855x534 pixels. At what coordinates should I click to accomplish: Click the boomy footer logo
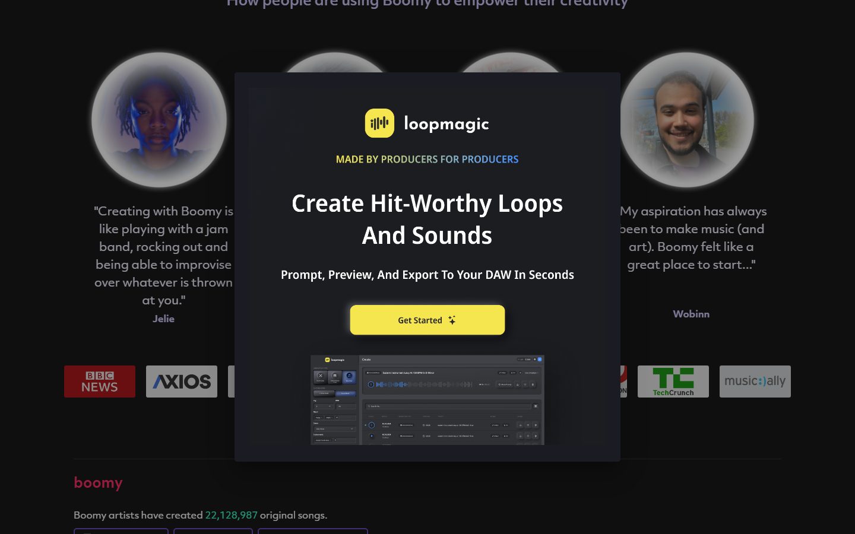tap(98, 482)
